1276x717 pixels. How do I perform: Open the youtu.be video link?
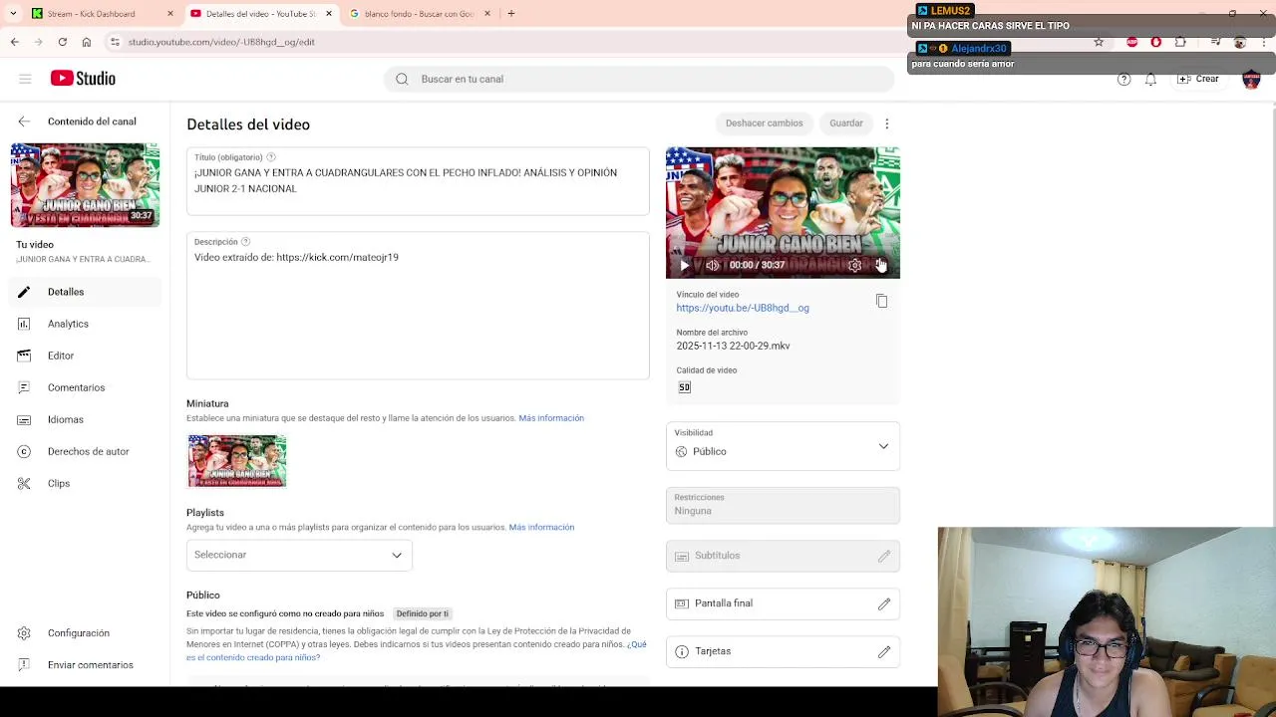point(743,308)
